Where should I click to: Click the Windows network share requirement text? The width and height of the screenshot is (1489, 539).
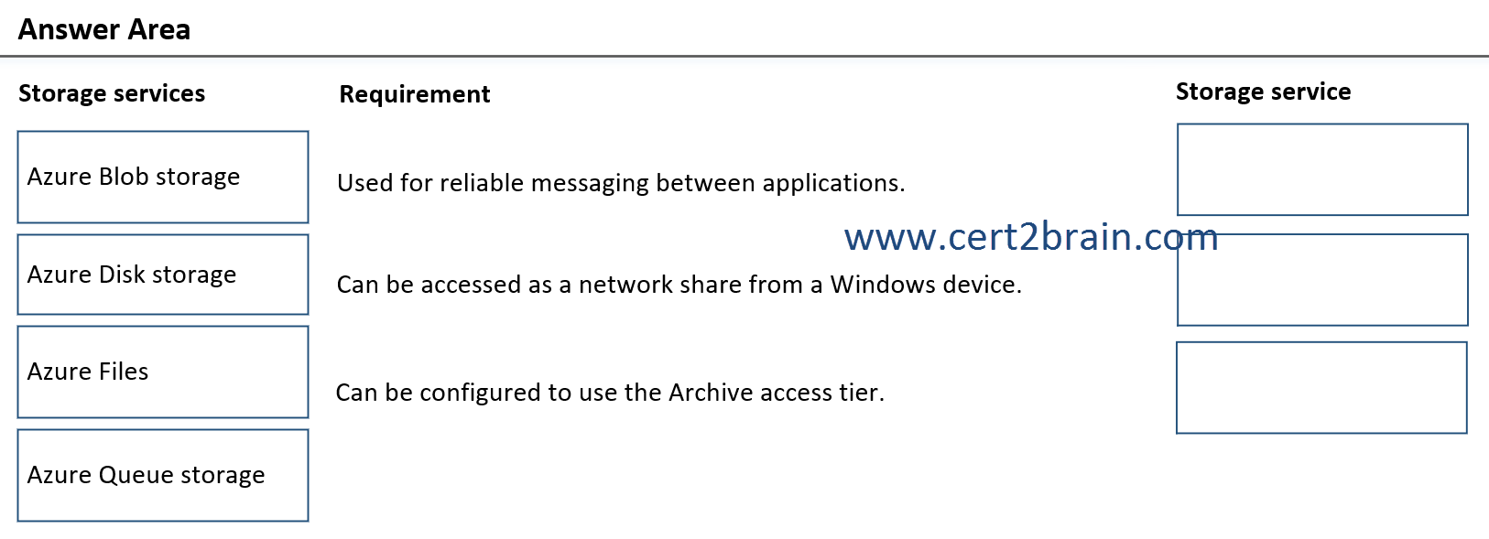point(679,285)
